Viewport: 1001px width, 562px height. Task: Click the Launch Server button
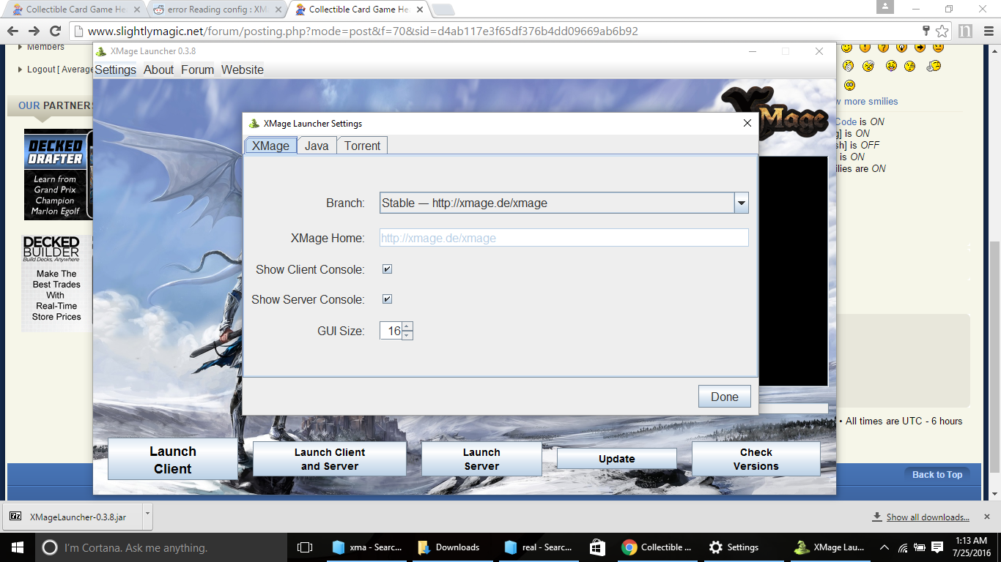[481, 459]
